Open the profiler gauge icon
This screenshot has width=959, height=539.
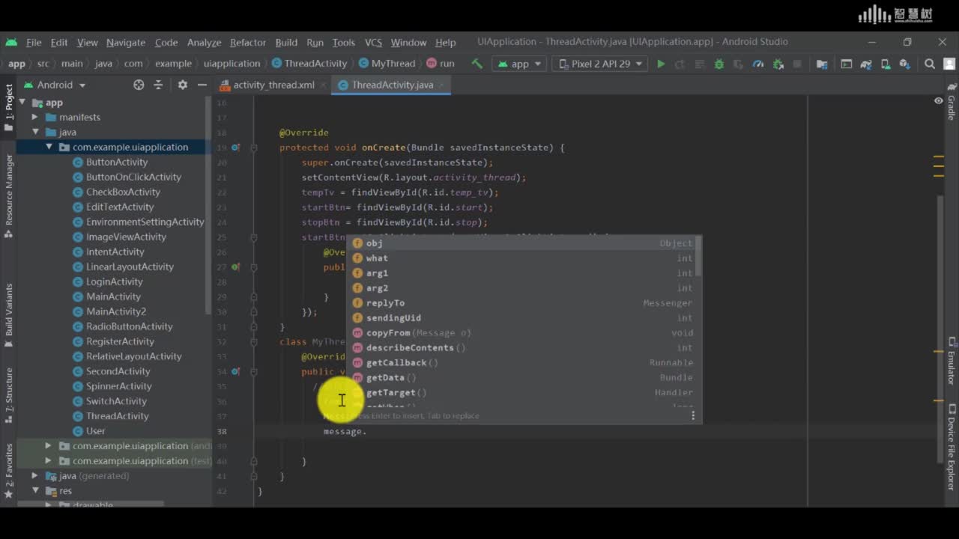[758, 64]
